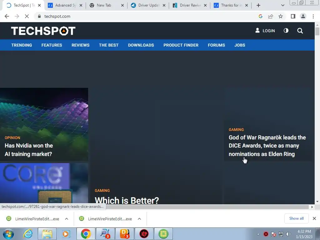Open a new tab with the plus button
The height and width of the screenshot is (240, 320).
coord(258,5)
